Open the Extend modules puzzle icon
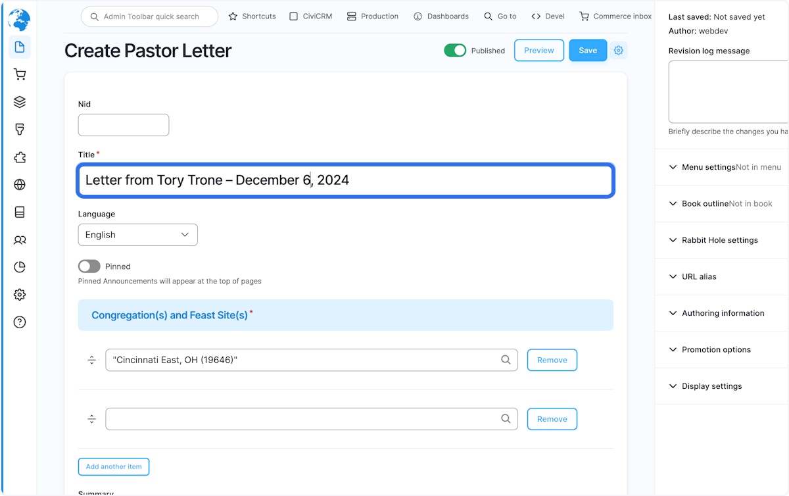The image size is (789, 496). click(x=20, y=157)
